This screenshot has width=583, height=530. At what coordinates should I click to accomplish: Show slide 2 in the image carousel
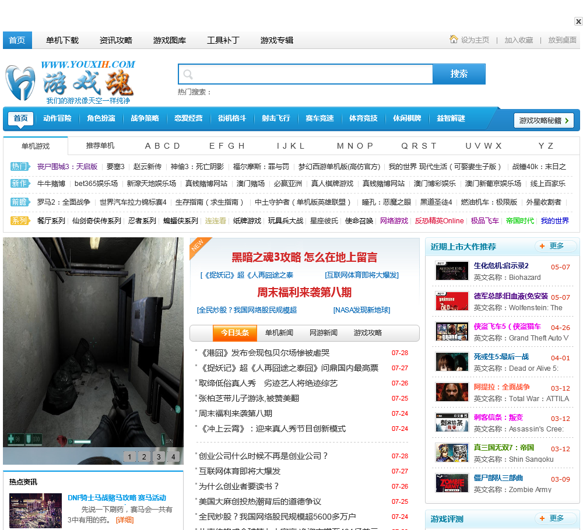tap(144, 457)
